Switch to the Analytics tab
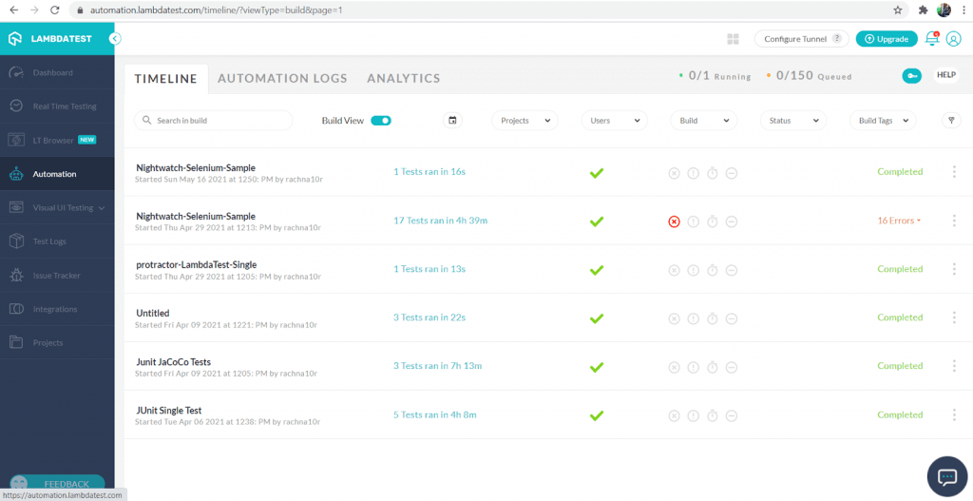This screenshot has width=973, height=501. tap(403, 79)
